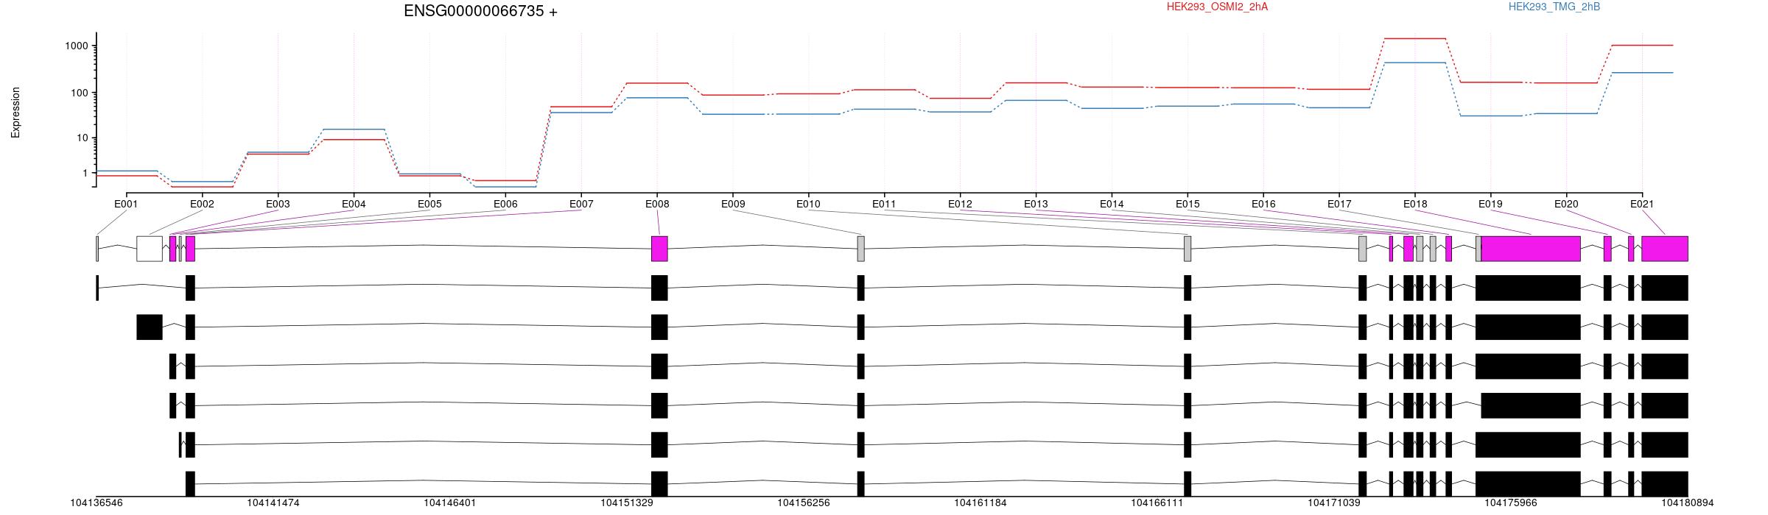Select exon label E016
1768x515 pixels.
(x=1263, y=204)
